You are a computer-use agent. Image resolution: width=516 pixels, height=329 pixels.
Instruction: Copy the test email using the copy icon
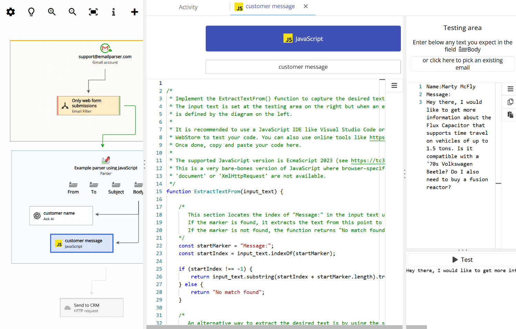pyautogui.click(x=510, y=102)
